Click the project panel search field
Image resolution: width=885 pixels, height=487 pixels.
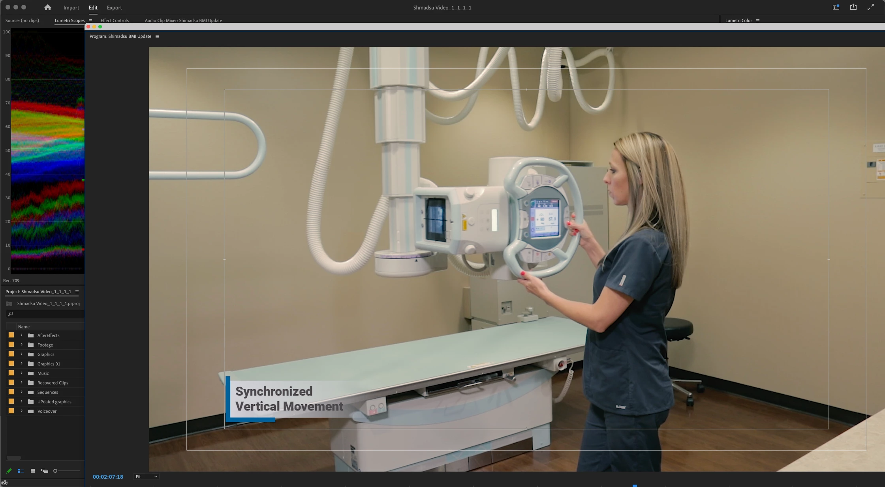click(x=45, y=314)
